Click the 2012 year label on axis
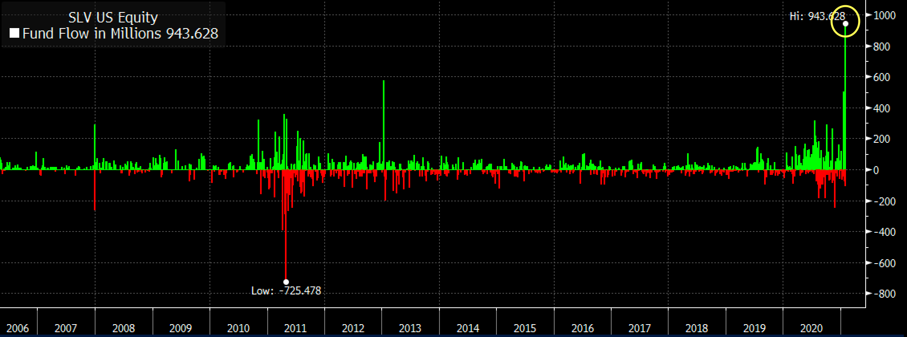This screenshot has width=907, height=337. pyautogui.click(x=353, y=328)
